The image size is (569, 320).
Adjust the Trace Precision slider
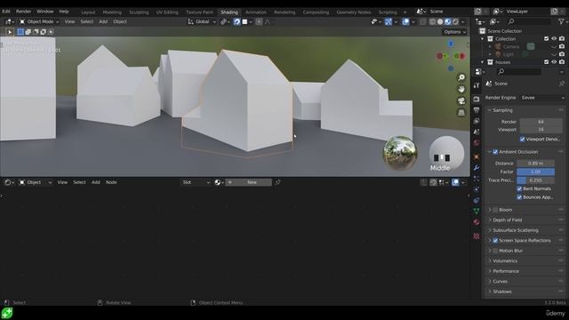click(x=535, y=180)
